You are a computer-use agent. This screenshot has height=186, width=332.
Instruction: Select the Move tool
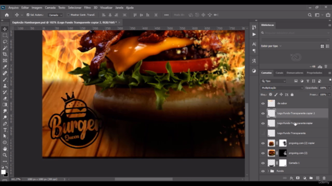(x=5, y=29)
